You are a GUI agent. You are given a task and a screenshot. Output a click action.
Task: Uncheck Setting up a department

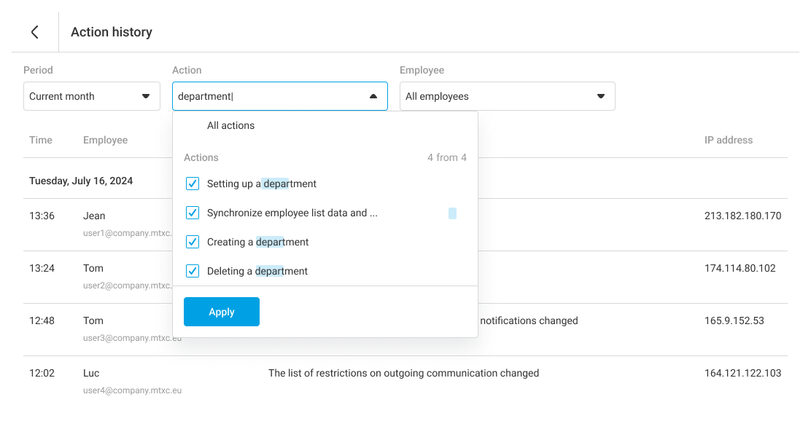coord(193,184)
